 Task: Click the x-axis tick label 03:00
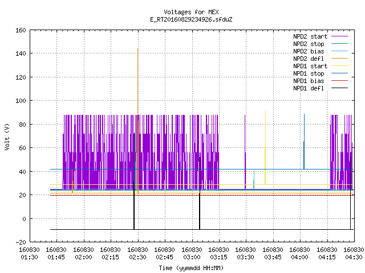pyautogui.click(x=192, y=257)
